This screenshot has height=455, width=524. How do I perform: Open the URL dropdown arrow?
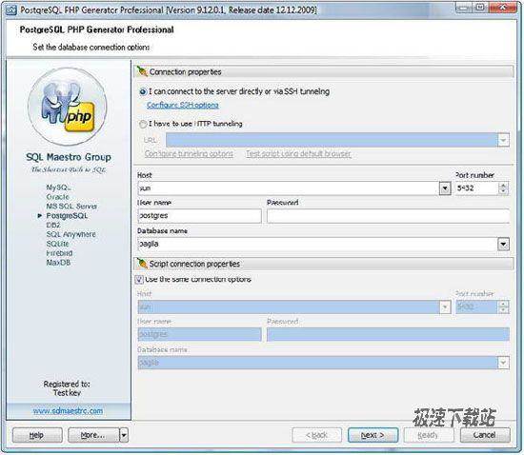pyautogui.click(x=503, y=140)
